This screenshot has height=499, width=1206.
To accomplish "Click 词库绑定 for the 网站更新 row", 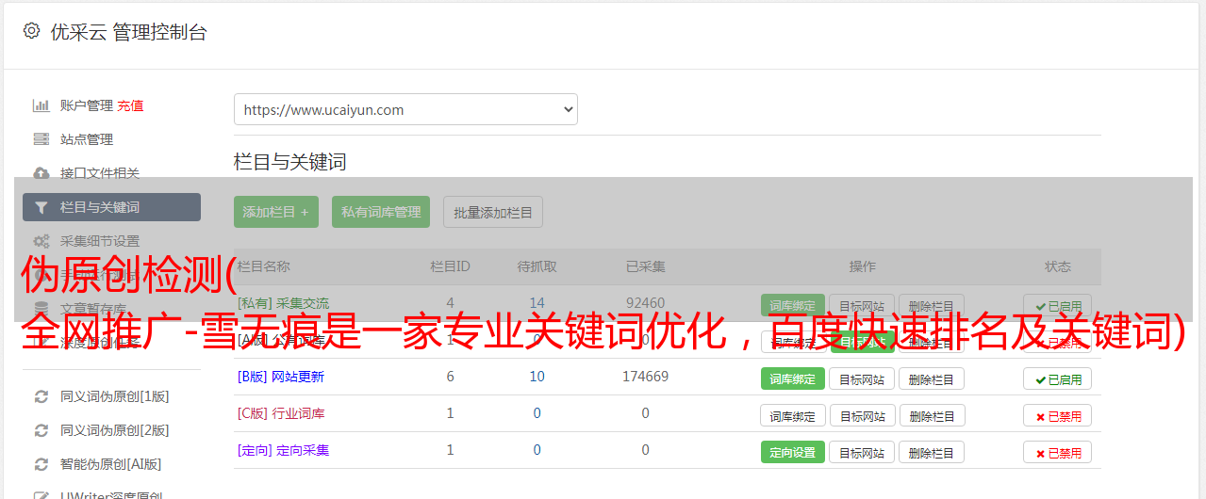I will pyautogui.click(x=793, y=378).
